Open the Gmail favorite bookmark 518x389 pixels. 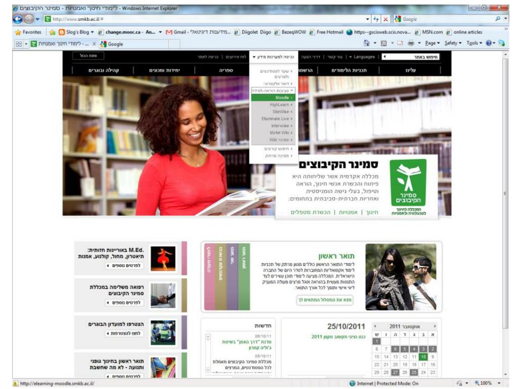coord(198,32)
